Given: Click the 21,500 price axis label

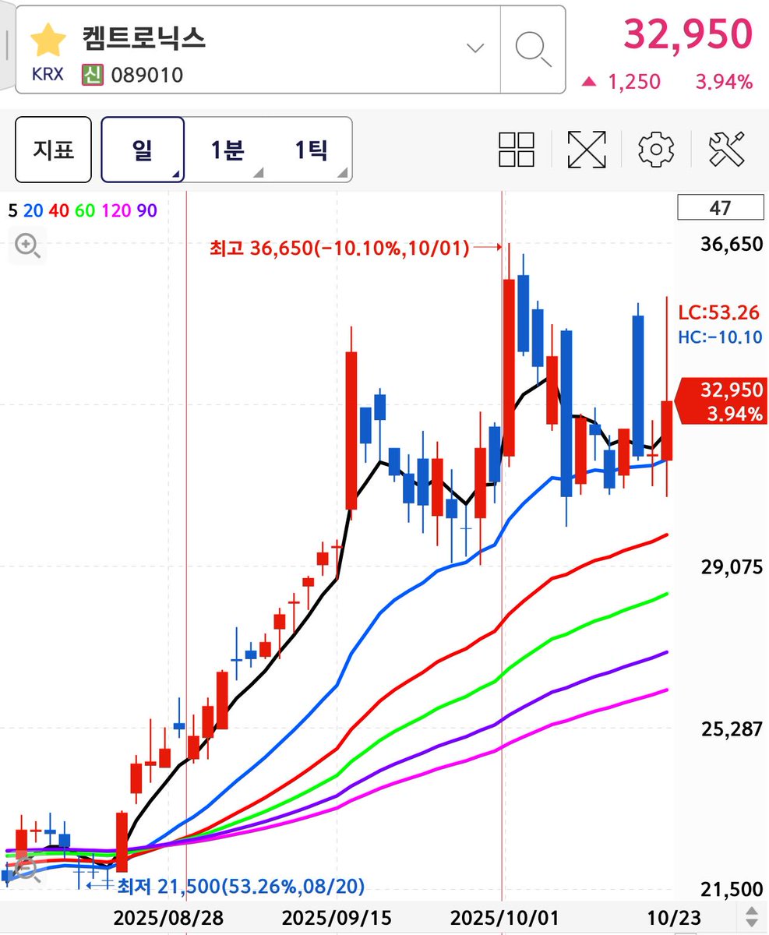Looking at the screenshot, I should point(733,889).
